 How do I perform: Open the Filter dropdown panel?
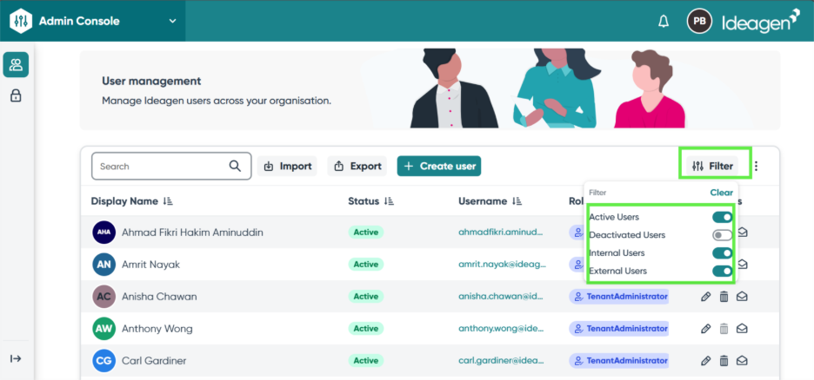tap(713, 166)
